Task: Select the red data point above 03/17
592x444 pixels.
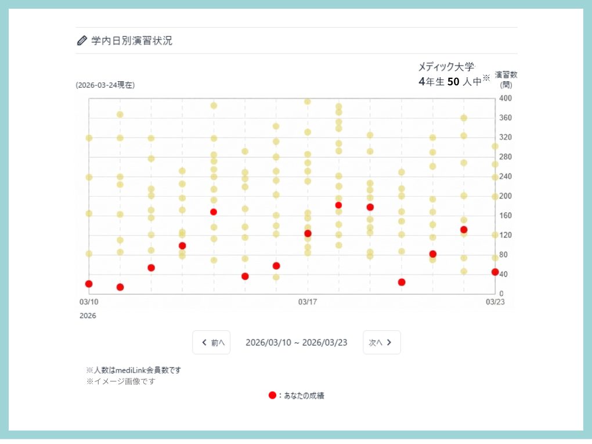Action: pos(308,233)
